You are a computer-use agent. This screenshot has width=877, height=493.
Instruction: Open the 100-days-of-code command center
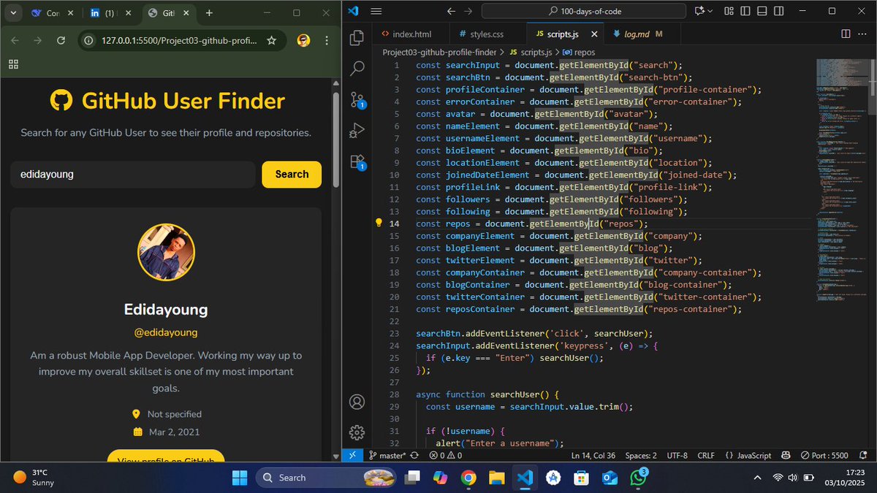[585, 11]
